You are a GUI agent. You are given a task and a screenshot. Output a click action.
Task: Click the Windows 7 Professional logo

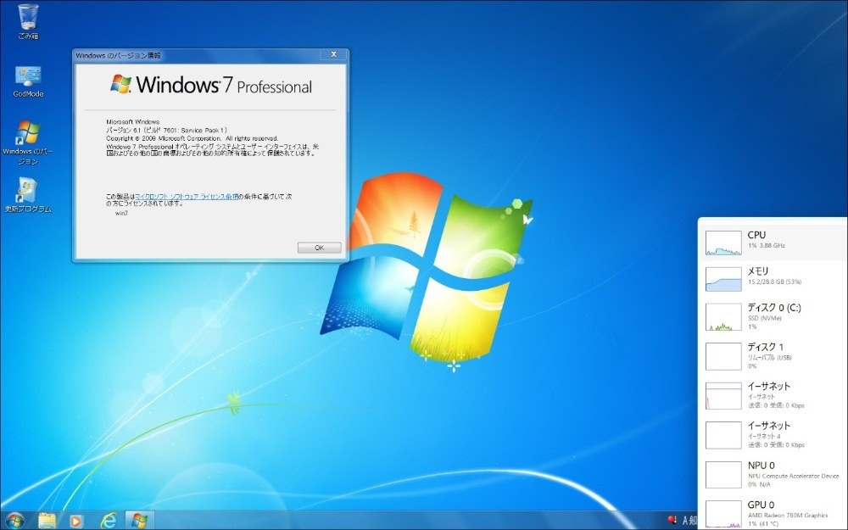point(211,85)
